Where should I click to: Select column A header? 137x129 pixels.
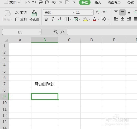click(20, 40)
